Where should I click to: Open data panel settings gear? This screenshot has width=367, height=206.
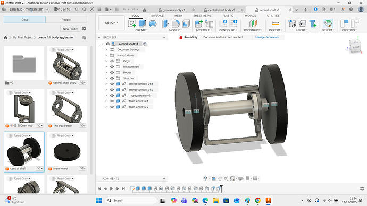pos(84,29)
